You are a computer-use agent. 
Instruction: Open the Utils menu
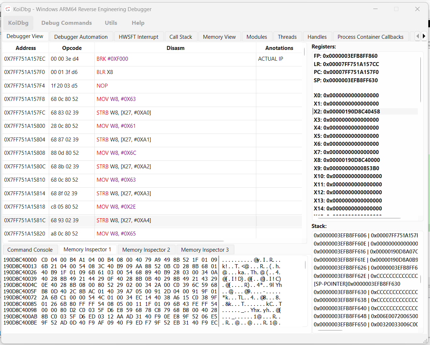pos(111,23)
